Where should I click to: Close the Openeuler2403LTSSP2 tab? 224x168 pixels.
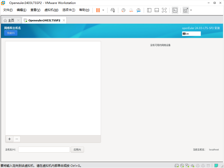click(64, 20)
